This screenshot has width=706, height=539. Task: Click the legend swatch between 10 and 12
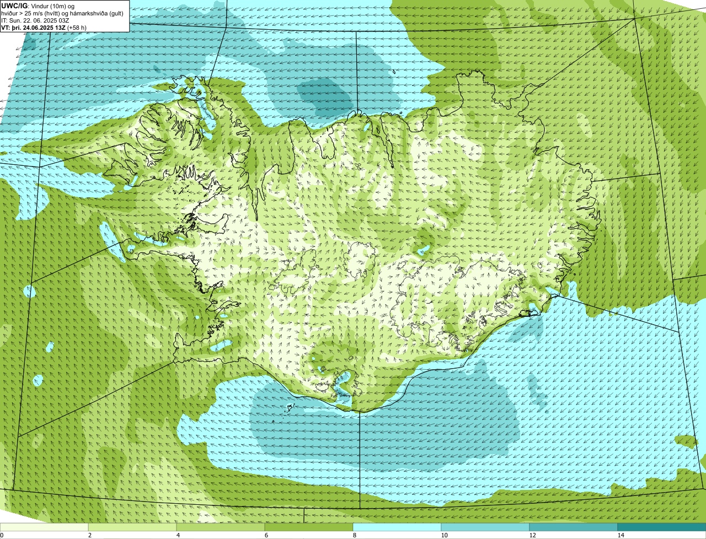pyautogui.click(x=485, y=527)
